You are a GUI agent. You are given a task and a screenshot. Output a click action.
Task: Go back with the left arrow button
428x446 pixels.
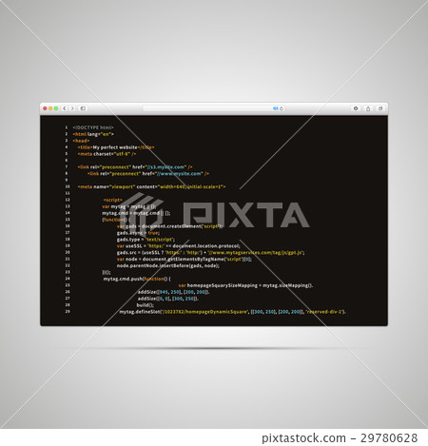point(65,108)
